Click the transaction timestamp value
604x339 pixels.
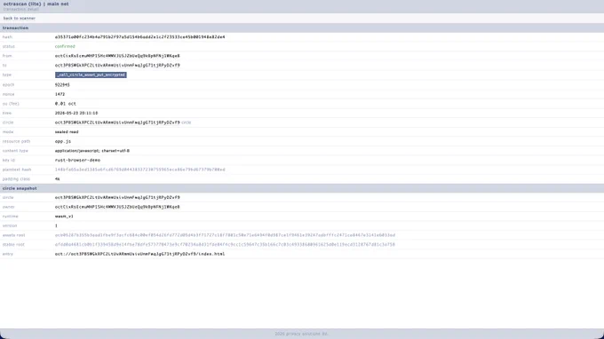click(x=76, y=113)
